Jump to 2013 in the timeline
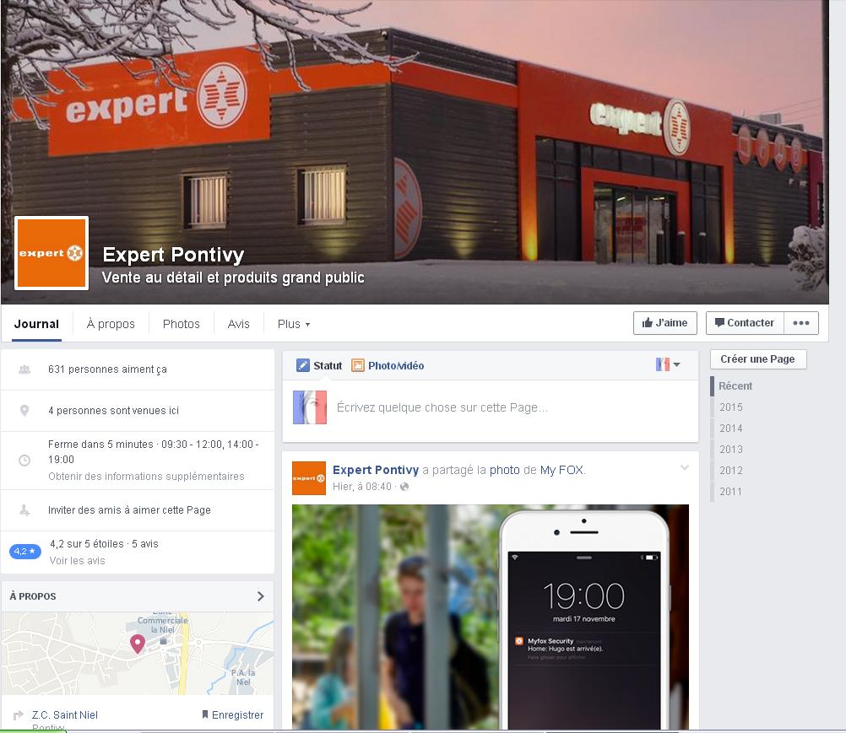Screen dimensions: 846x733 (731, 449)
